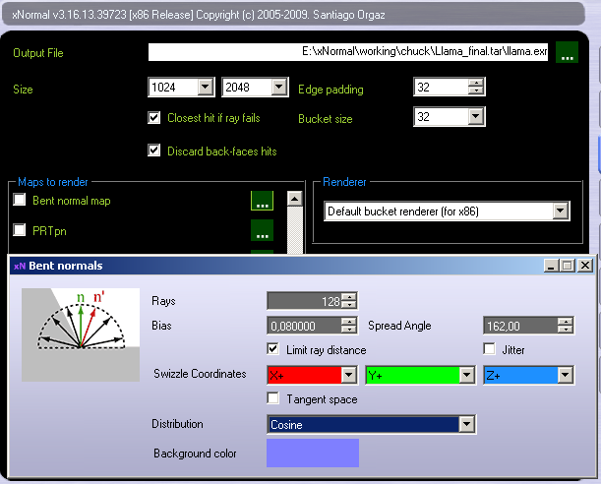Pick the Background color swatch
The width and height of the screenshot is (601, 484).
click(x=313, y=453)
